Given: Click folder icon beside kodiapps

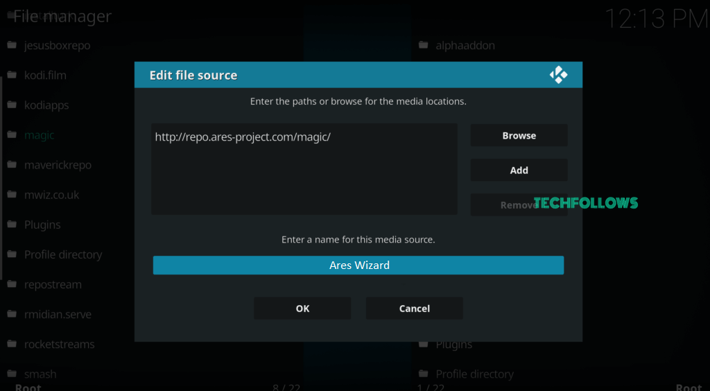Looking at the screenshot, I should (12, 105).
